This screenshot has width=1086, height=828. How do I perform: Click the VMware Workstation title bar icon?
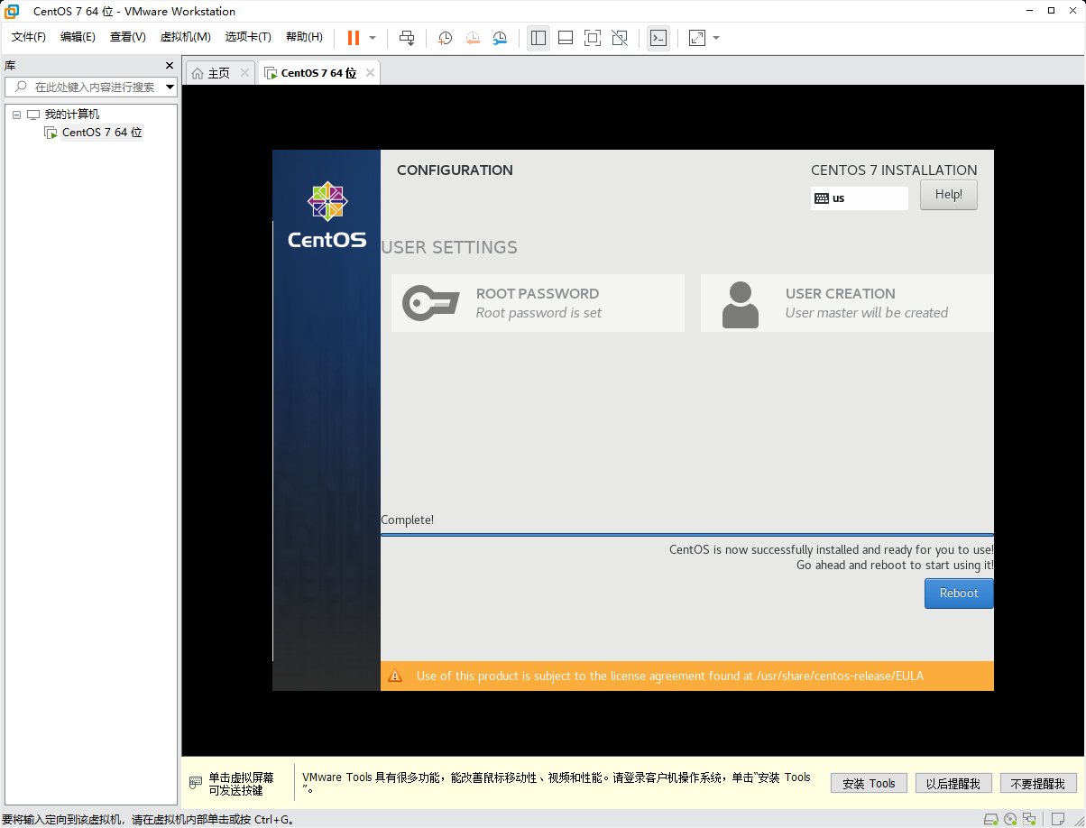click(12, 11)
